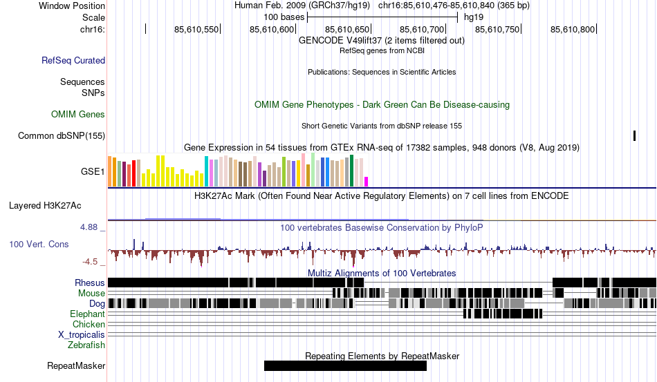Select the Common dbSNP(155) track label
The image size is (657, 382).
61,135
